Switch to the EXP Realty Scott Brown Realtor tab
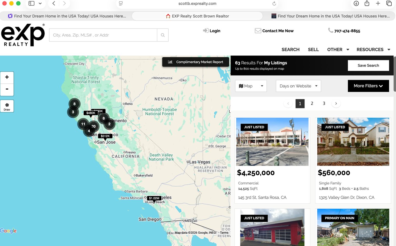 [197, 16]
